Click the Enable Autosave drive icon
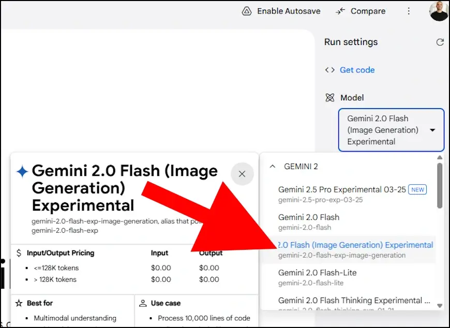450x328 pixels. point(247,11)
